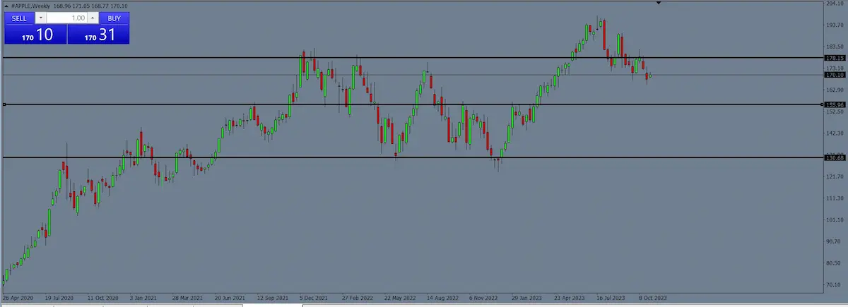Click the BUY button
Viewport: 848px width, 307px height.
coord(114,18)
